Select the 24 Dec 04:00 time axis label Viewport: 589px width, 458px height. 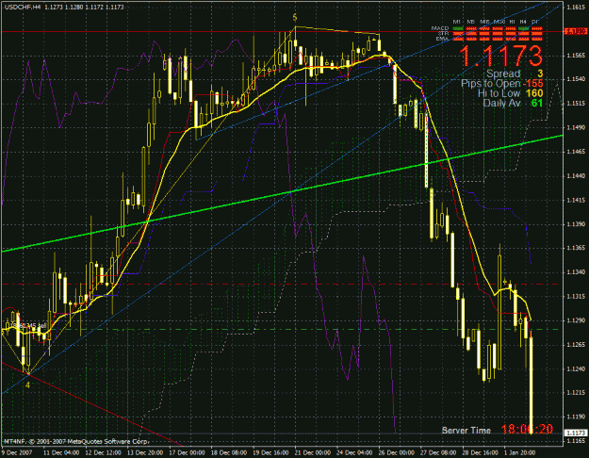tap(355, 452)
